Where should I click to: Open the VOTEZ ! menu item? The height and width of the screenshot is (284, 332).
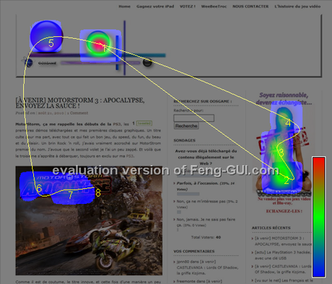pyautogui.click(x=188, y=6)
